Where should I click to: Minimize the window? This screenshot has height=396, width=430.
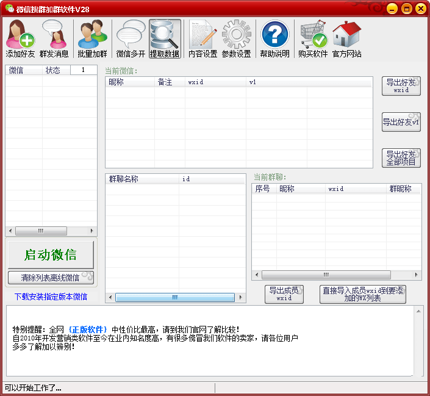point(392,9)
